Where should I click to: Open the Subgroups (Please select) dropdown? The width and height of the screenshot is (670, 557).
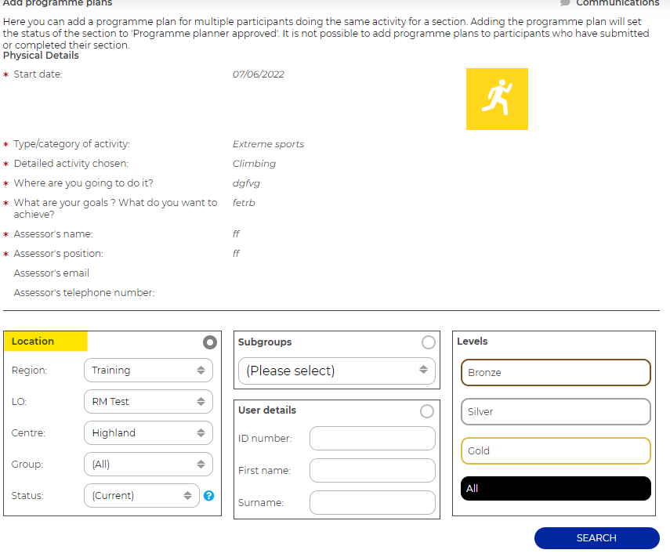point(337,371)
